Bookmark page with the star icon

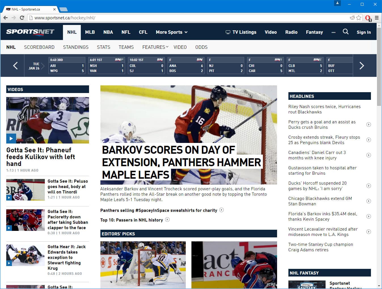click(359, 18)
